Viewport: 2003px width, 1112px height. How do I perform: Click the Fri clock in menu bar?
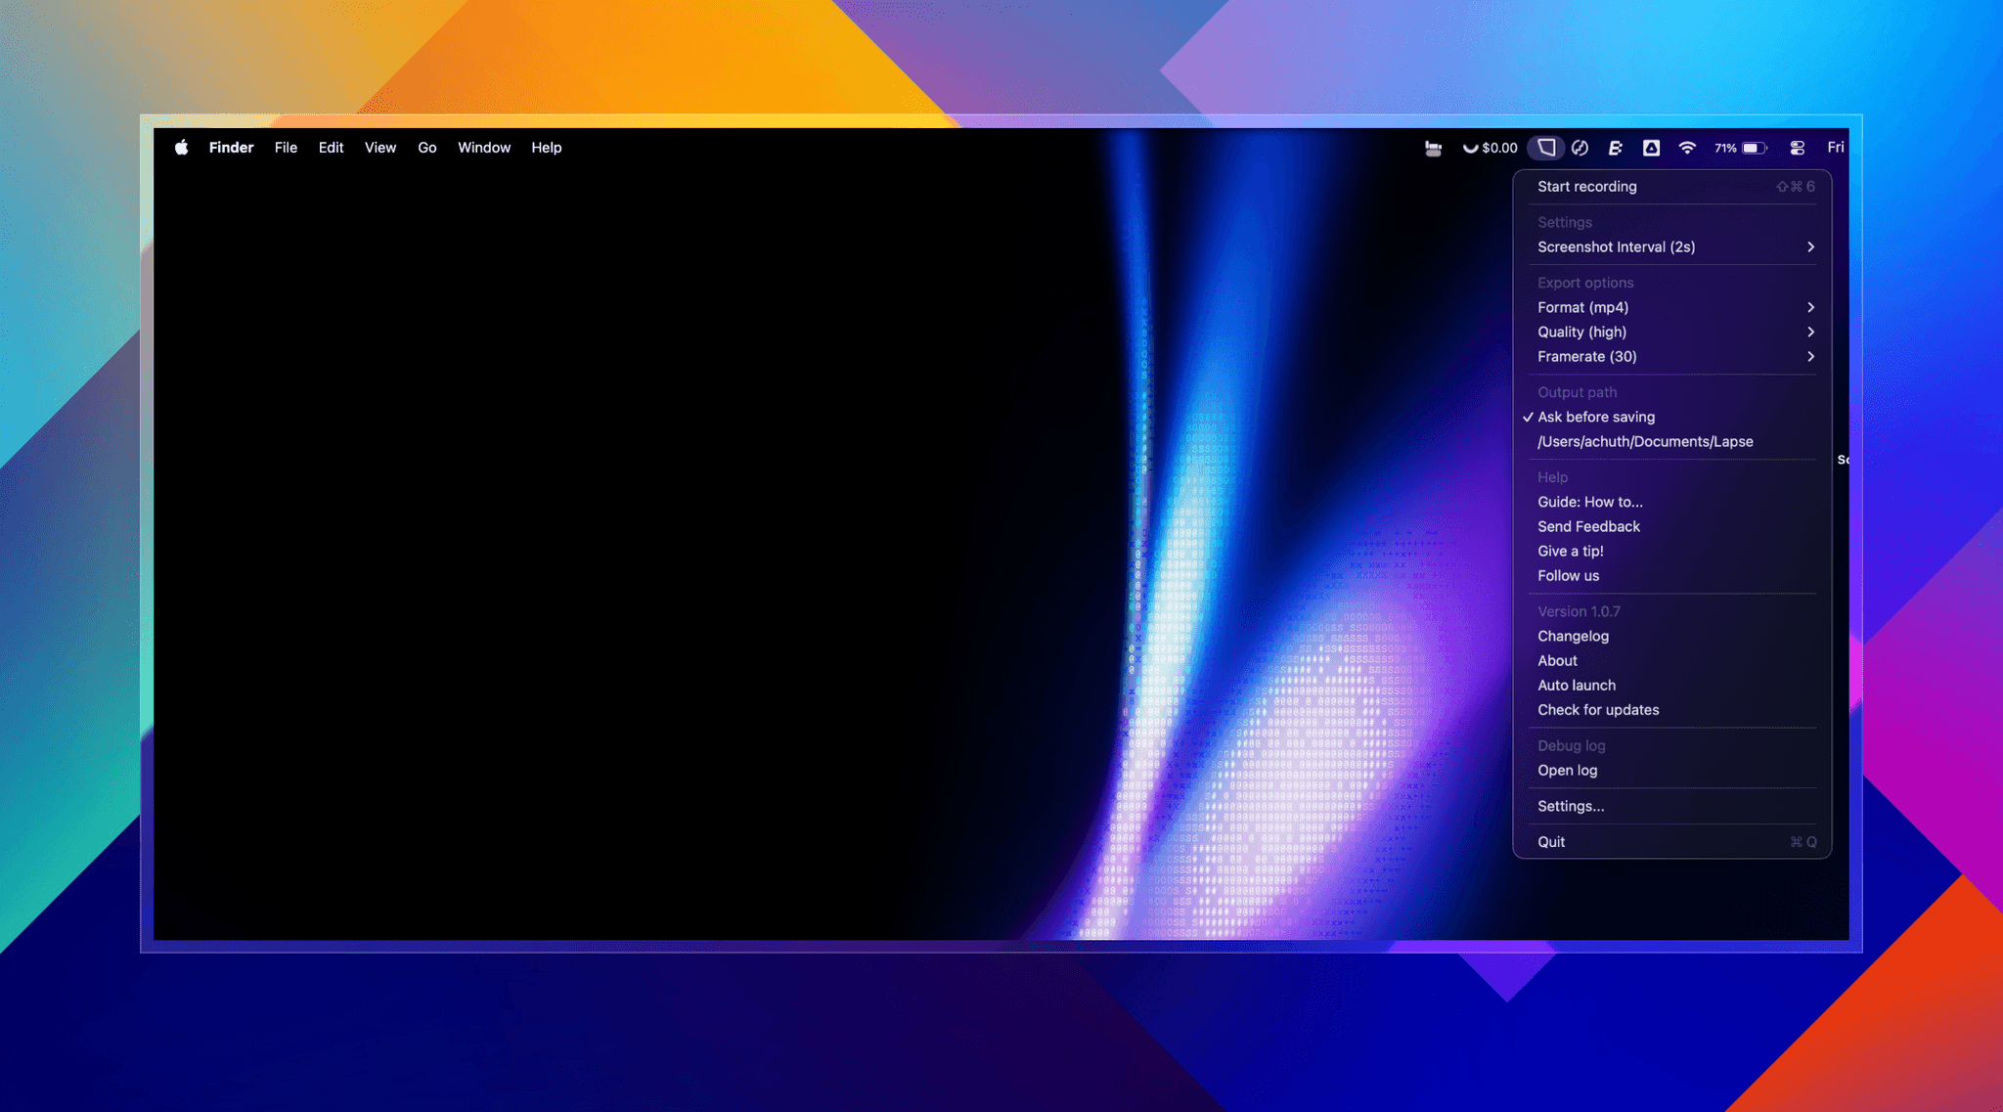pyautogui.click(x=1836, y=148)
